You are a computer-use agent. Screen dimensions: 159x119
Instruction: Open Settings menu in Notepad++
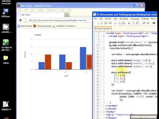tap(145, 19)
